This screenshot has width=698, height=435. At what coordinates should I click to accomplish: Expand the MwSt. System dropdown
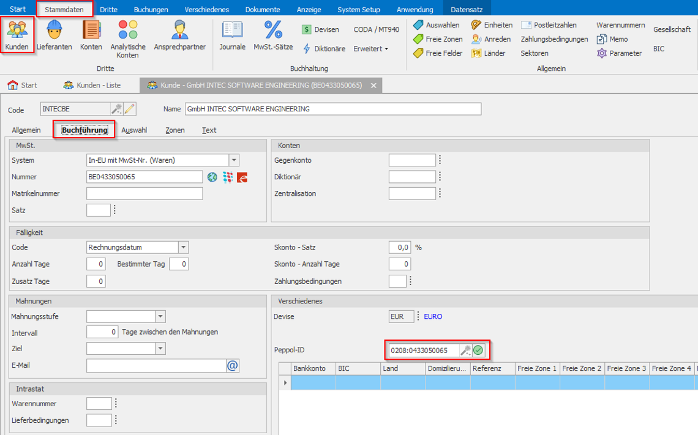(x=234, y=160)
